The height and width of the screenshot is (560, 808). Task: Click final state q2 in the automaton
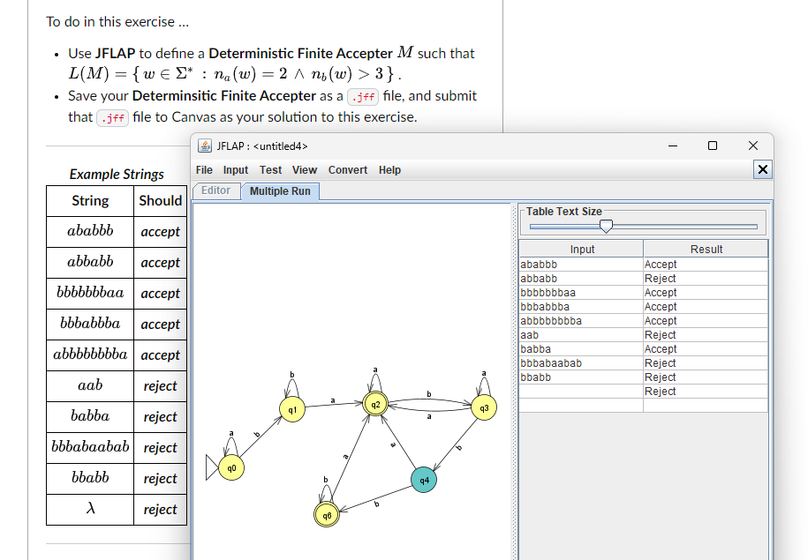point(375,405)
